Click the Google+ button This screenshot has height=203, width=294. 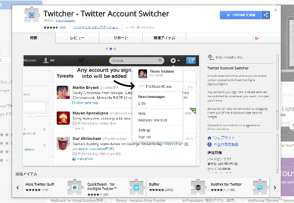click(257, 38)
